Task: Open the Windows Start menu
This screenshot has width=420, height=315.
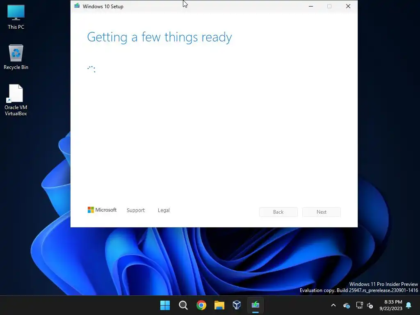Action: [165, 305]
